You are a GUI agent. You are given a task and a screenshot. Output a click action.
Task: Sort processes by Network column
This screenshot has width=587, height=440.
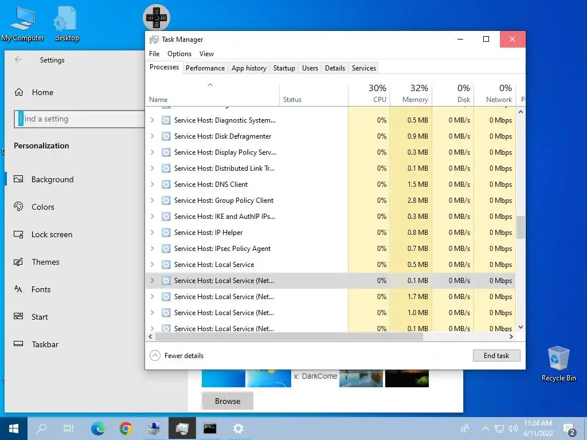coord(495,94)
